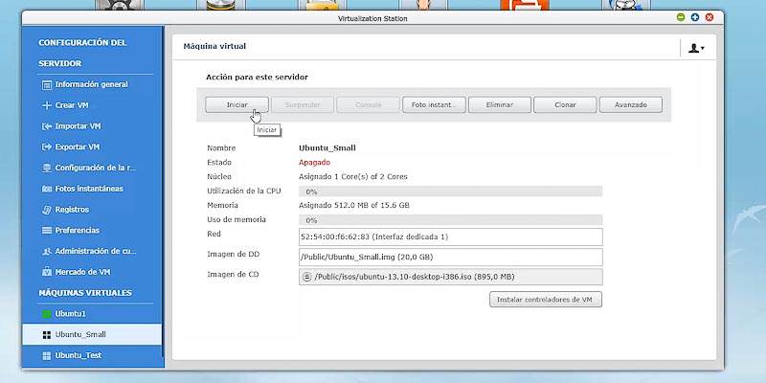Click Instalar controladores de VM
This screenshot has width=766, height=383.
coord(546,300)
